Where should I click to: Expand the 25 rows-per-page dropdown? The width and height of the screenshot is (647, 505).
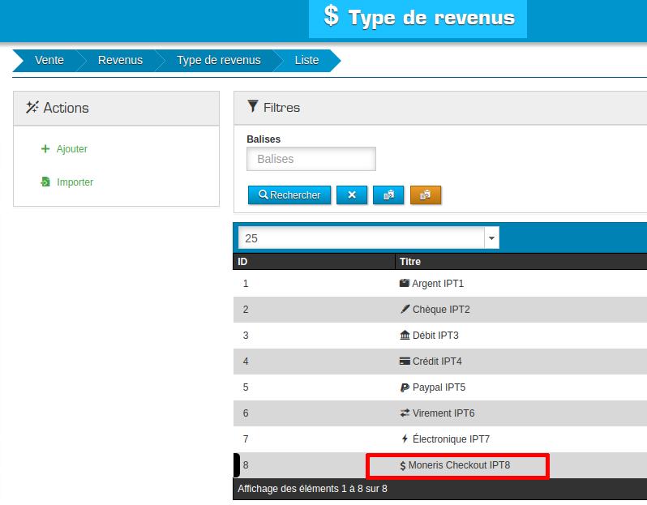[491, 238]
